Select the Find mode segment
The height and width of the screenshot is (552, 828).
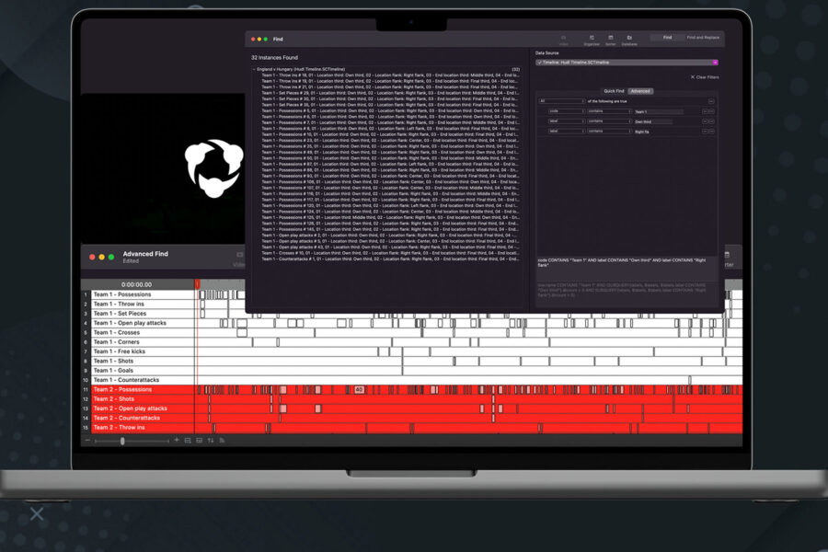667,38
